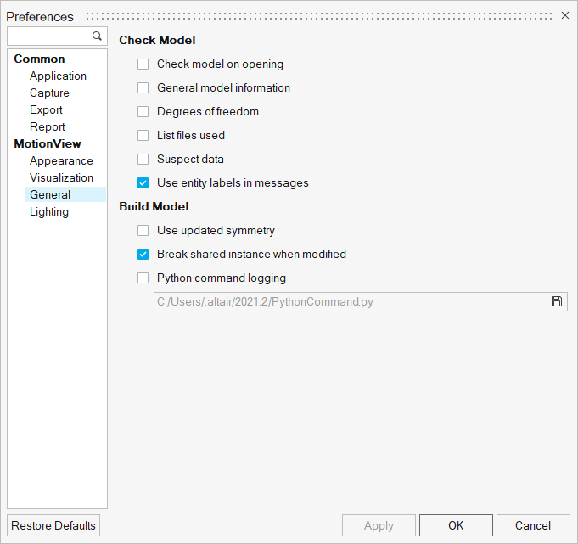The image size is (578, 544).
Task: Uncheck Use entity labels in messages
Action: (x=143, y=182)
